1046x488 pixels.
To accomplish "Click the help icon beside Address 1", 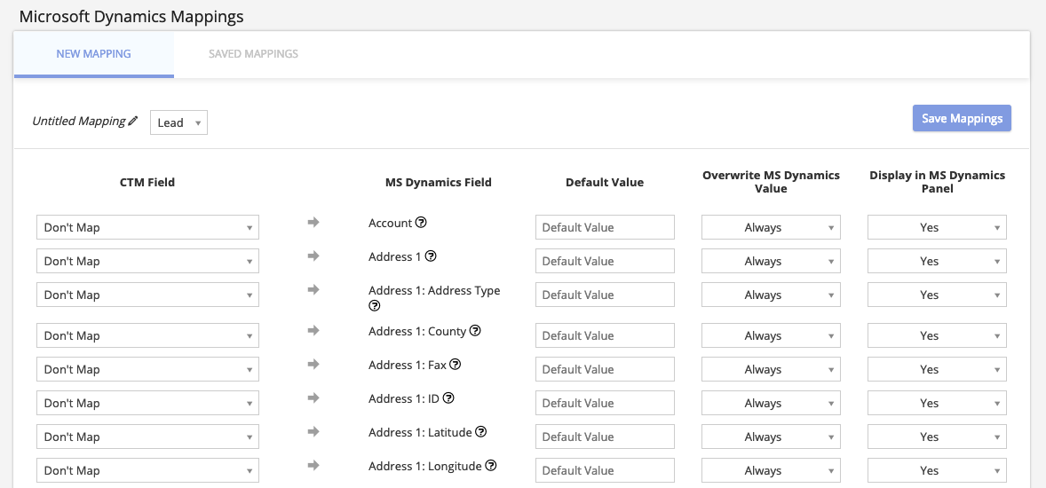I will pos(431,256).
